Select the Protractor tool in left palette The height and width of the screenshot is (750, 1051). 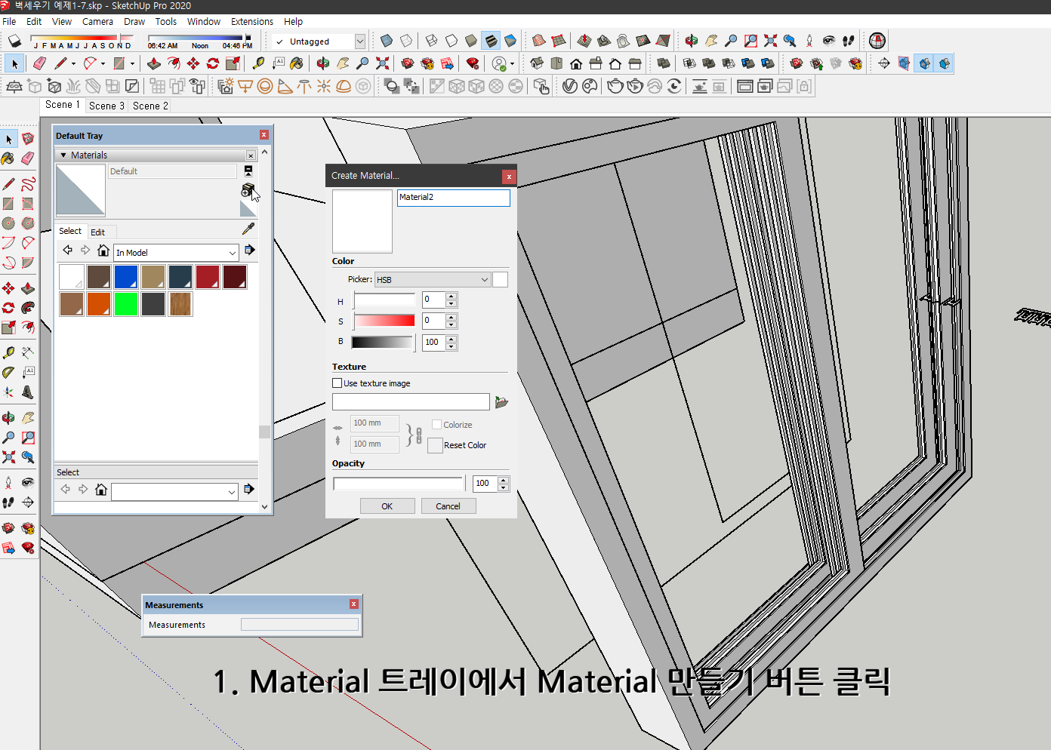(x=8, y=372)
